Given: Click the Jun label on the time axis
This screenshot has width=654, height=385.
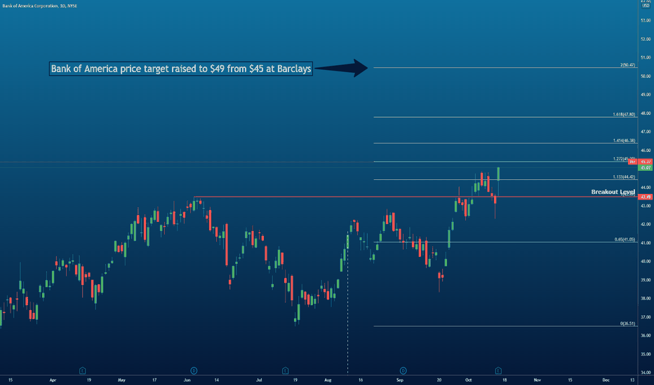Looking at the screenshot, I should pyautogui.click(x=187, y=380).
